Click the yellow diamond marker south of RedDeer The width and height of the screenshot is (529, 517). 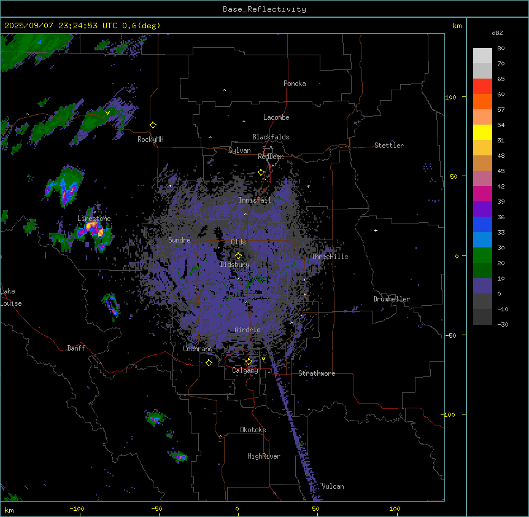[x=261, y=173]
